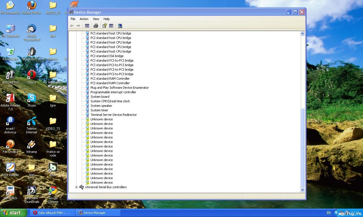Open the View menu
The image size is (363, 217).
[96, 19]
